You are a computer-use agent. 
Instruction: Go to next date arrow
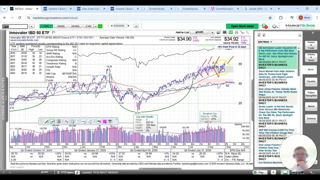tap(128, 26)
